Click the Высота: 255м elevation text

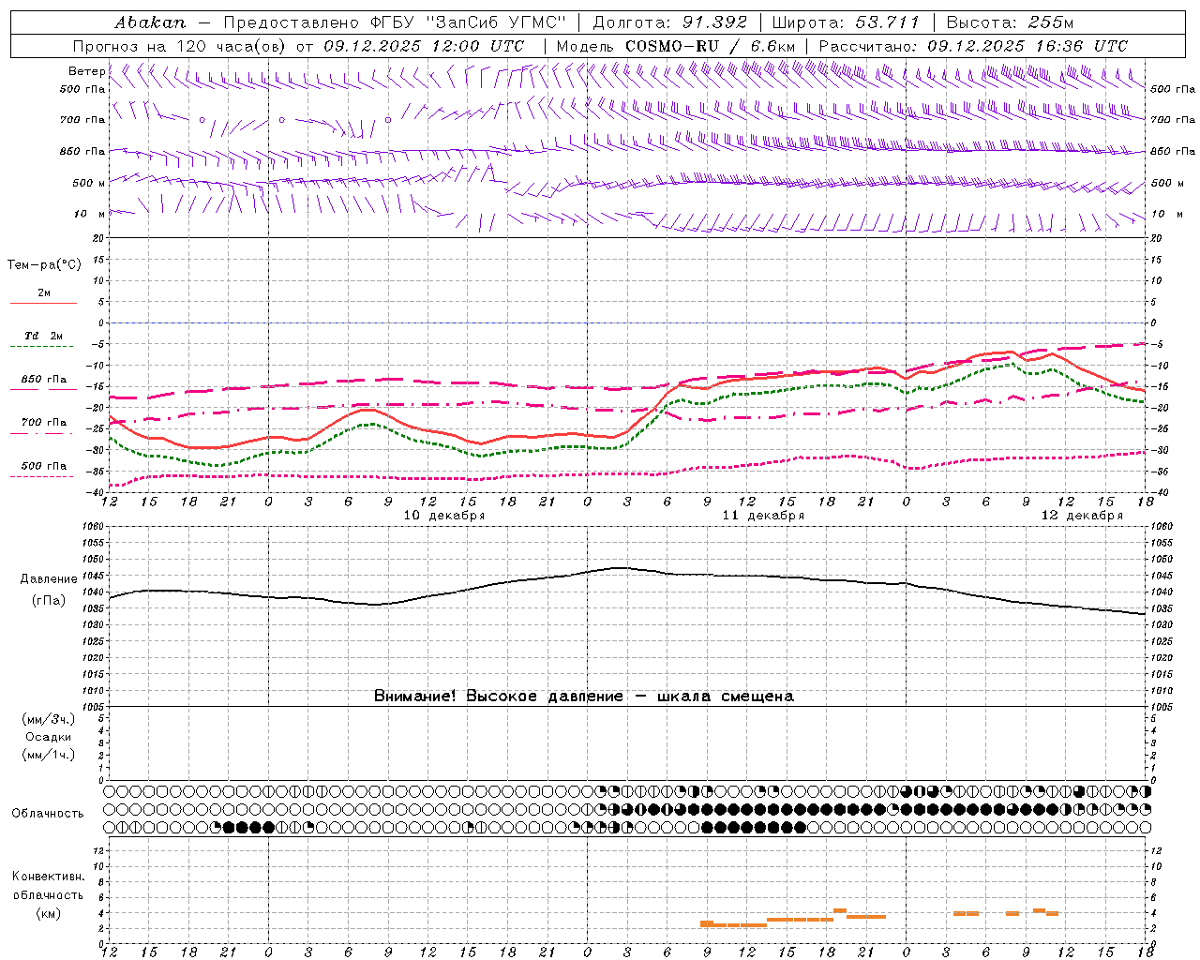(1009, 22)
